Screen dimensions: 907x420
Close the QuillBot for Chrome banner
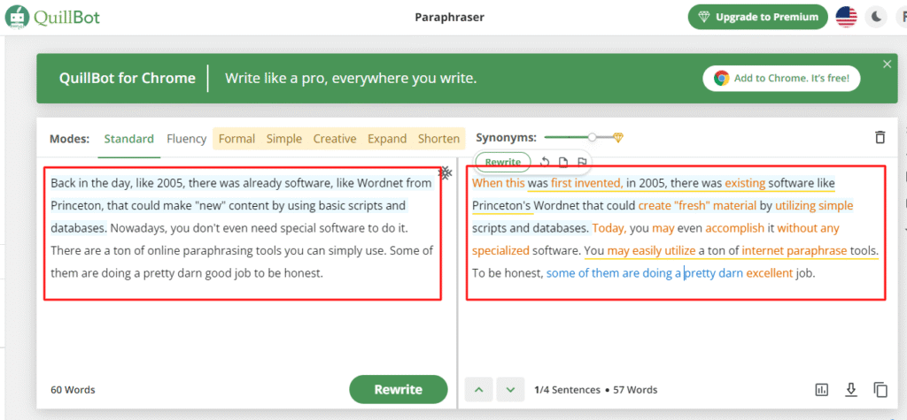(x=888, y=65)
